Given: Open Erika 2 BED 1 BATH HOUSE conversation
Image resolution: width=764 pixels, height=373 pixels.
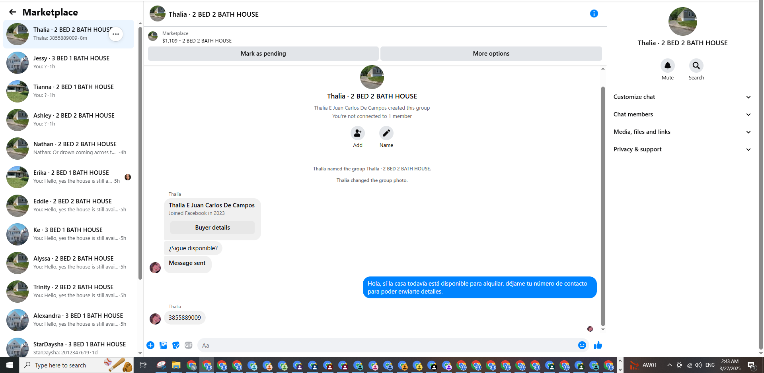Looking at the screenshot, I should 69,177.
